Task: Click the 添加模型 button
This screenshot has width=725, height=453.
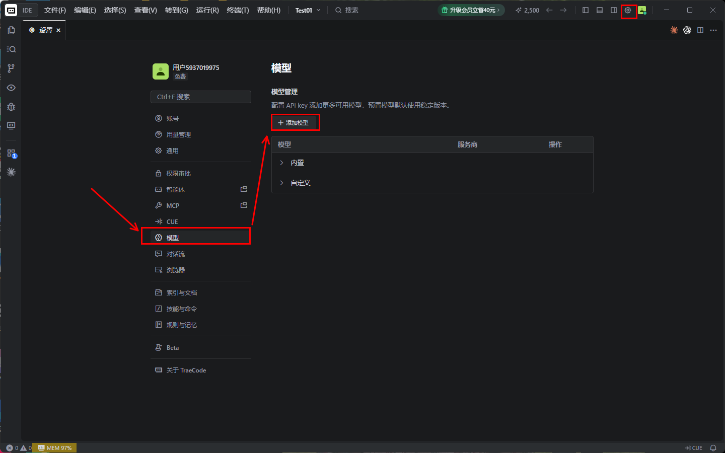Action: point(294,123)
